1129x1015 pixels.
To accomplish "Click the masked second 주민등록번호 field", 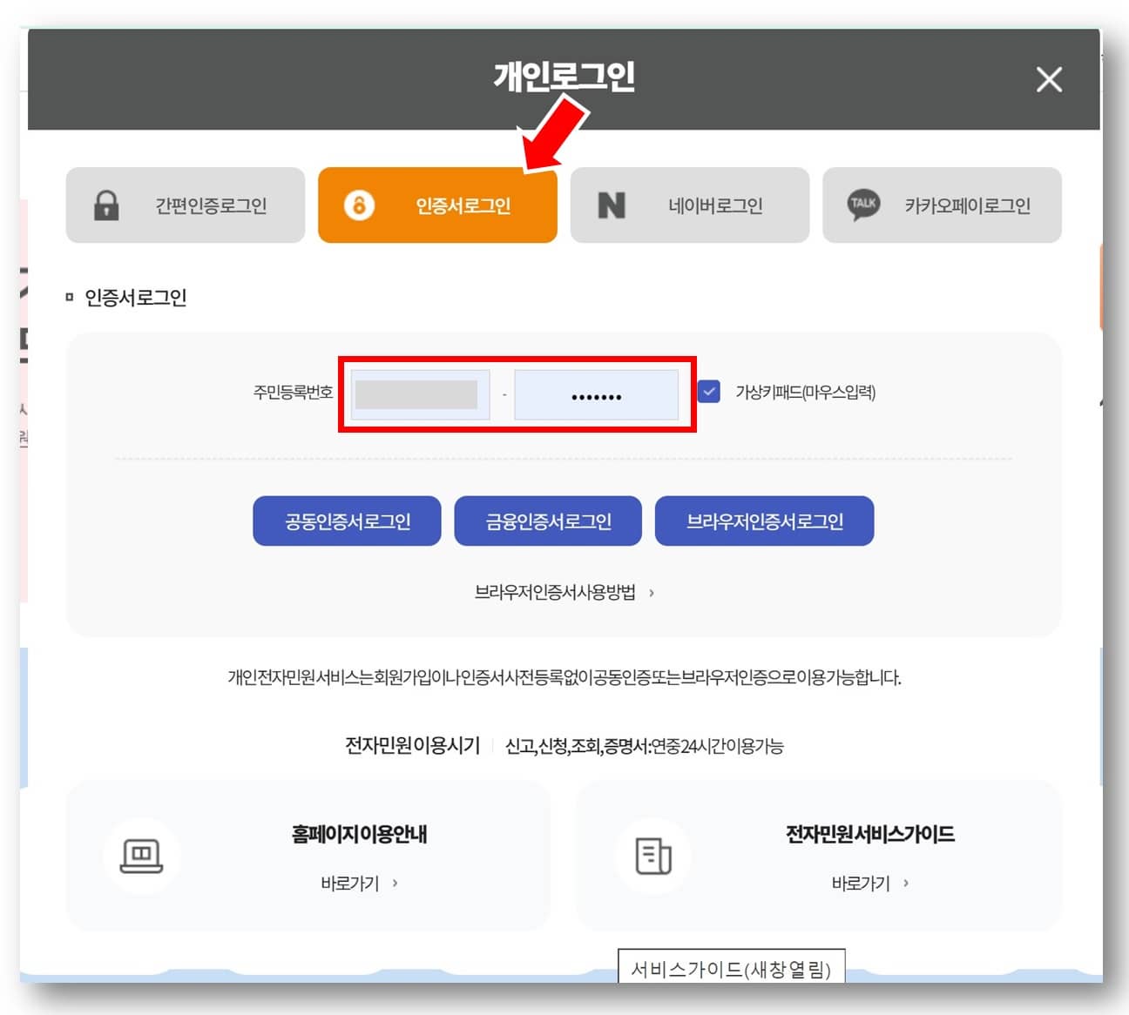I will click(x=597, y=393).
